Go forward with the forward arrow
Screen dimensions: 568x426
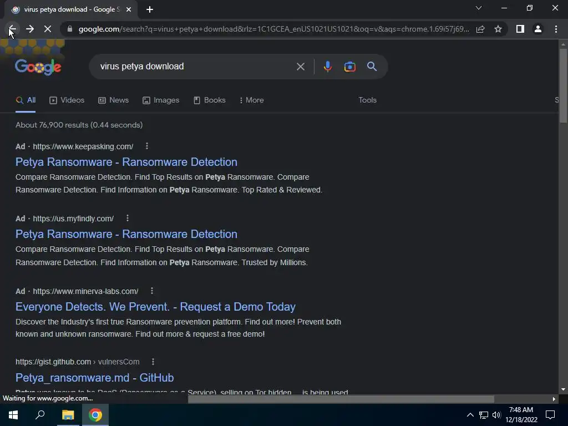(30, 29)
